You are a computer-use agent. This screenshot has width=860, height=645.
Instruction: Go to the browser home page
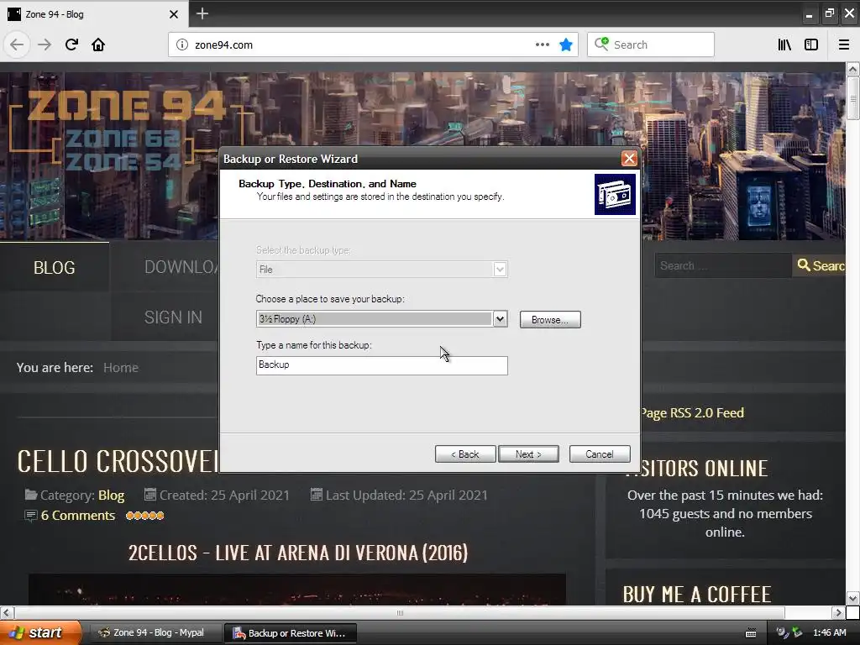[98, 45]
